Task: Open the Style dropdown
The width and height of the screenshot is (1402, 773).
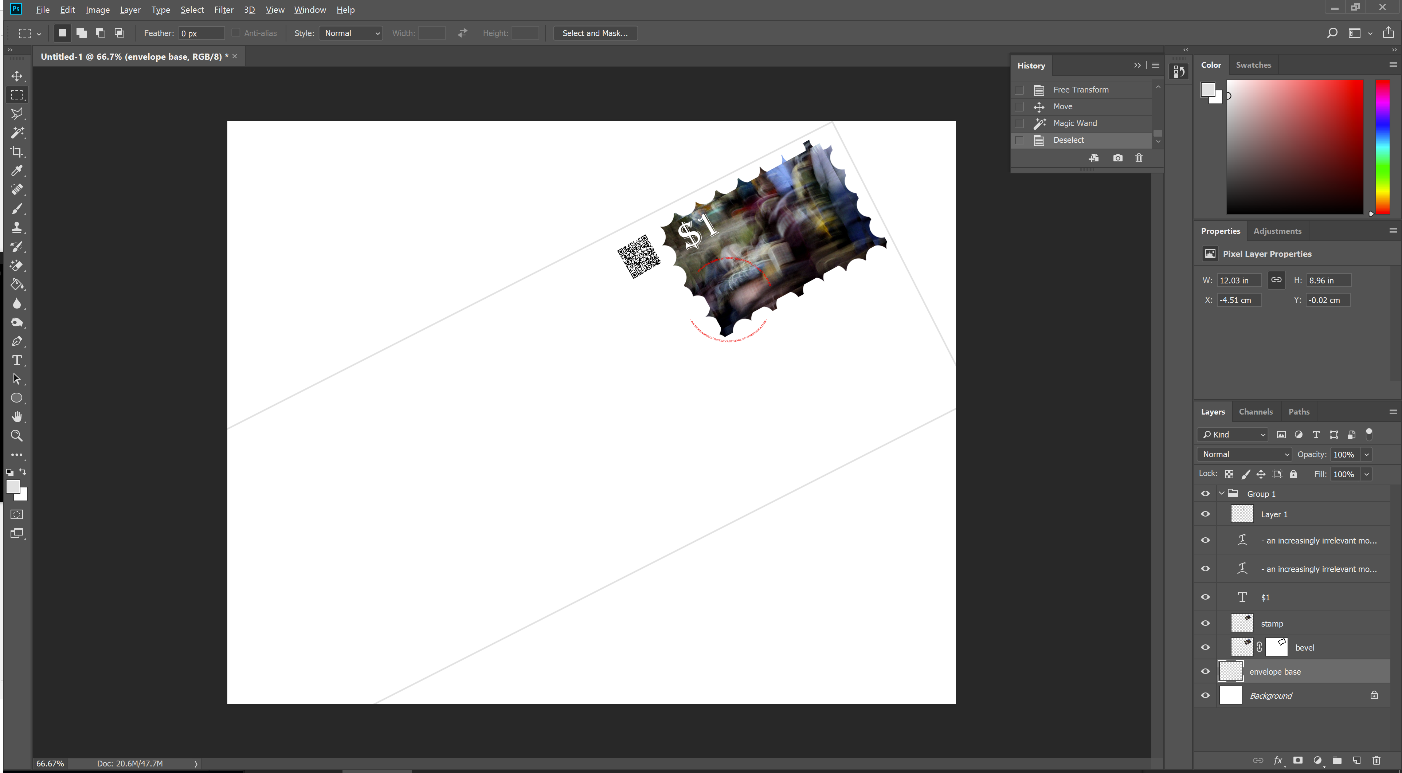Action: point(352,33)
